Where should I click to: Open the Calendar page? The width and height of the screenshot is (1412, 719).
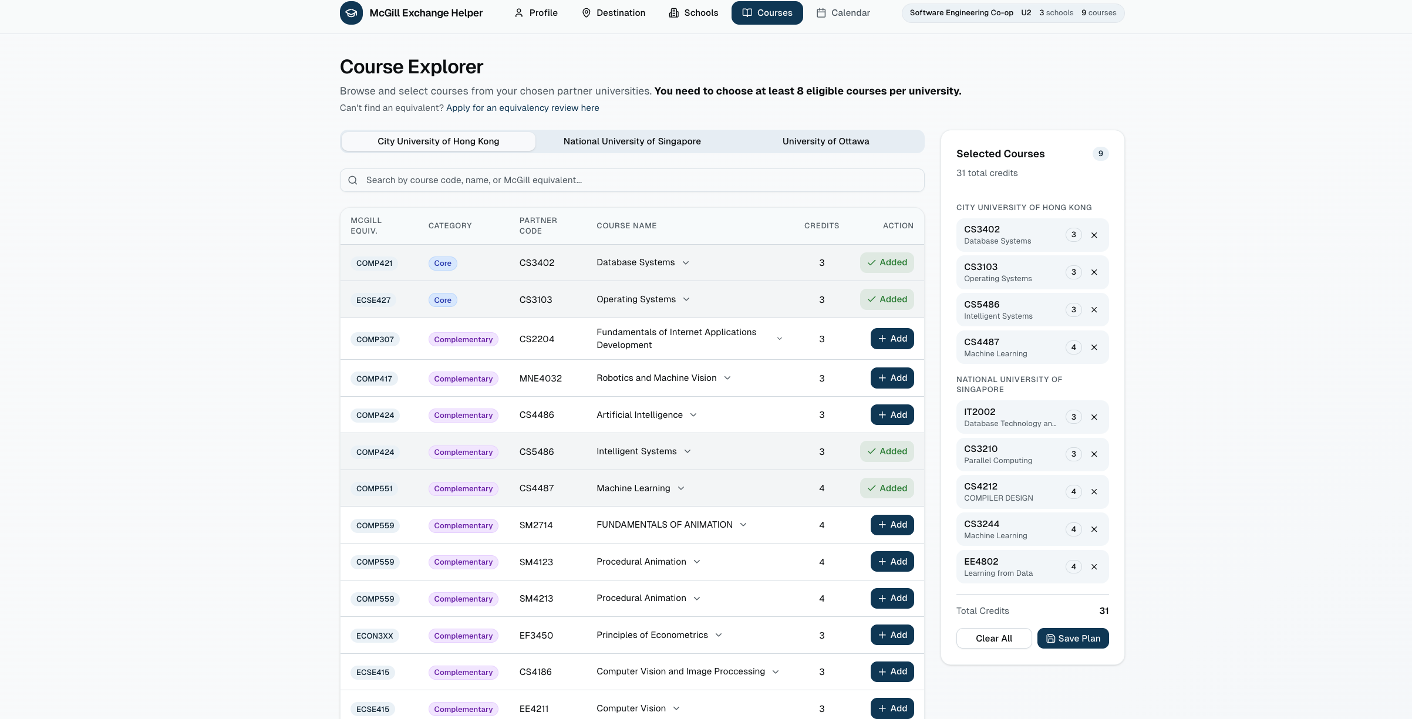(843, 13)
